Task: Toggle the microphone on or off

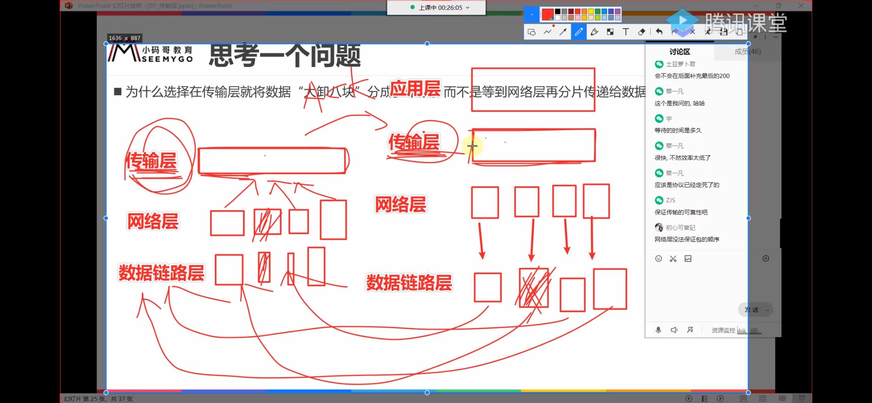Action: [658, 330]
